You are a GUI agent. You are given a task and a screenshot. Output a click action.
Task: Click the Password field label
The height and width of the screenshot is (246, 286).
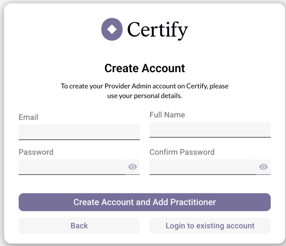pyautogui.click(x=36, y=152)
